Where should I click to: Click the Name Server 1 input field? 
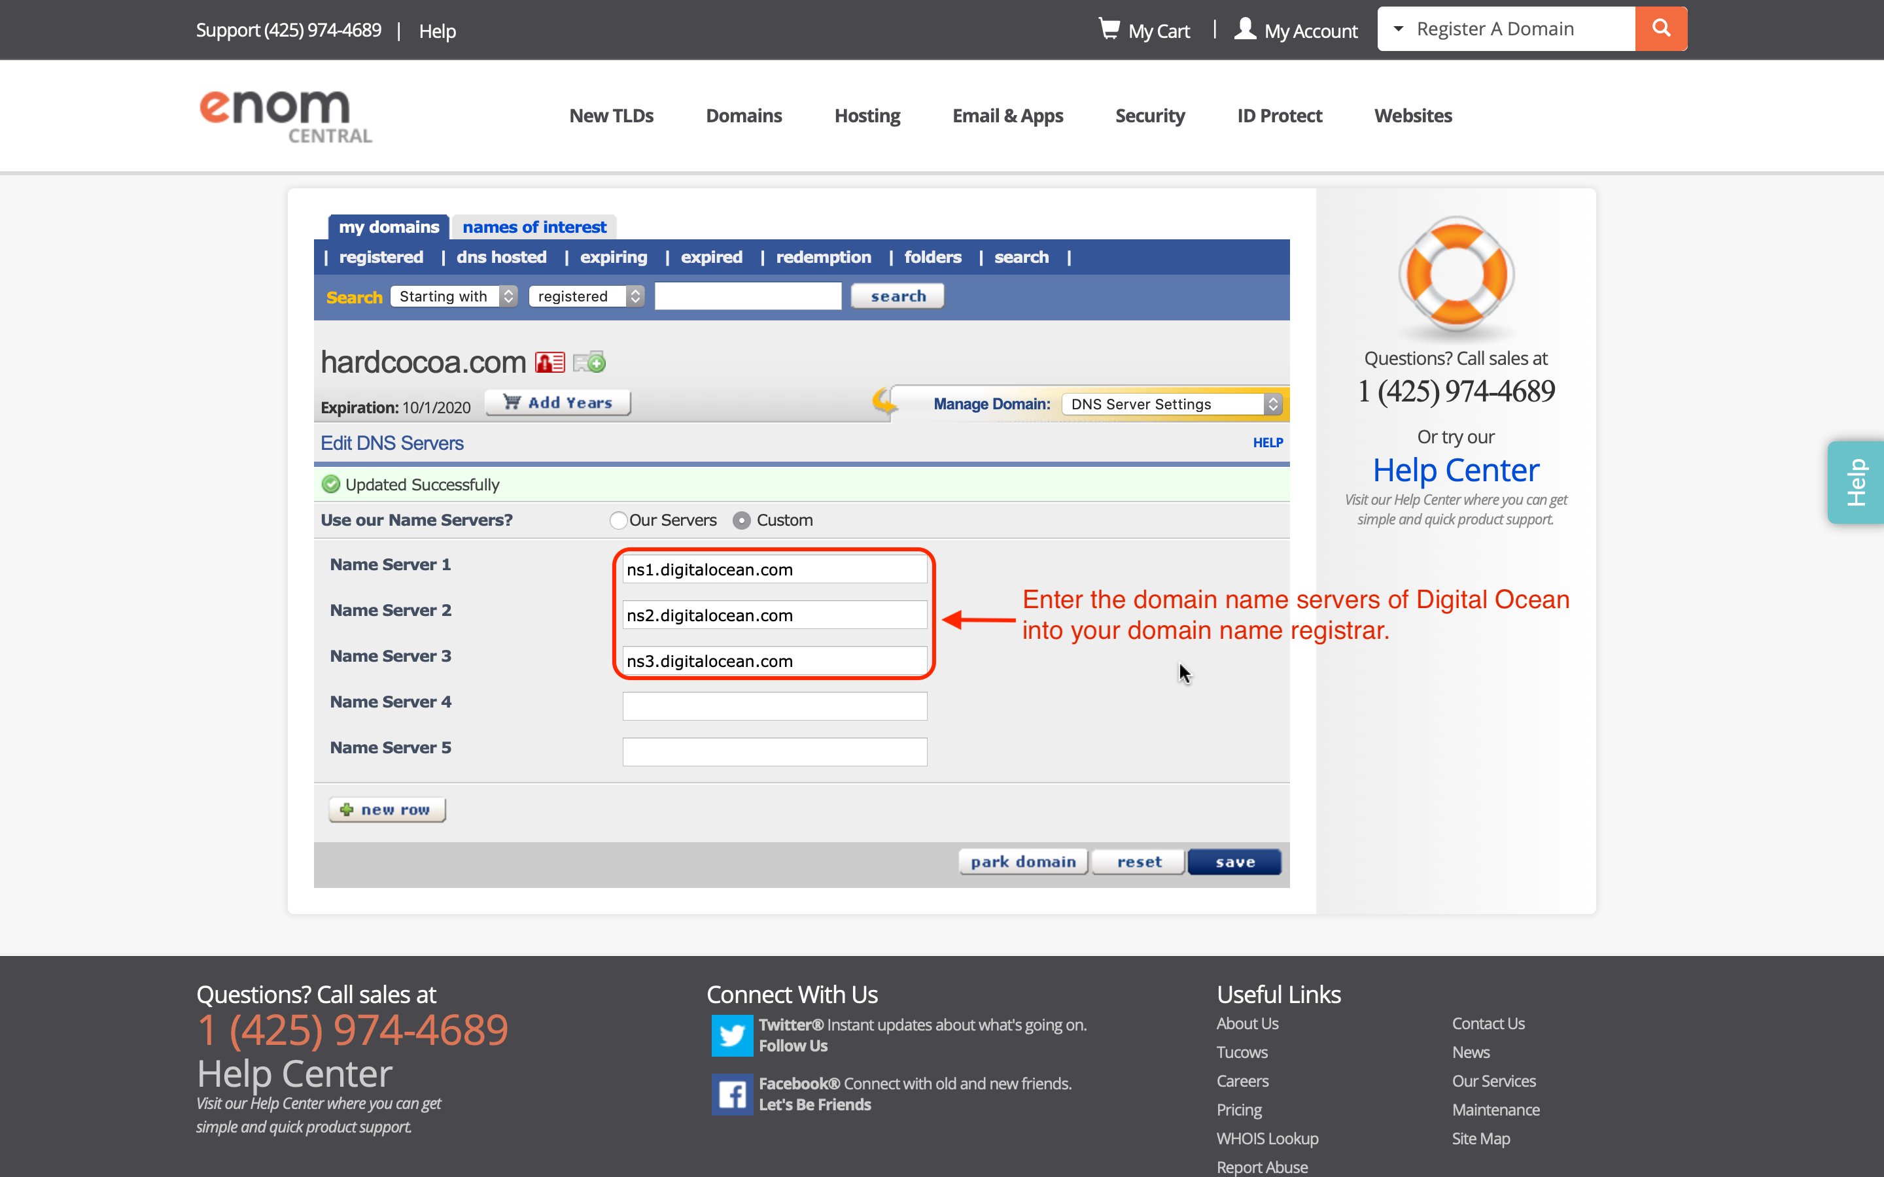tap(775, 568)
